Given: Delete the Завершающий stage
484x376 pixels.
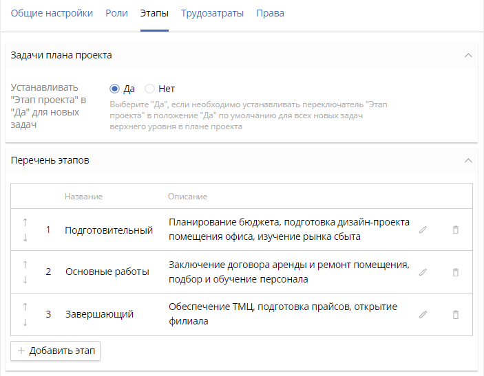Looking at the screenshot, I should [x=455, y=314].
